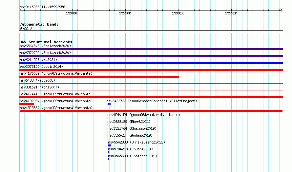Click the blue tick under nsv3565683
Screen dimensions: 292x172
[x=109, y=159]
